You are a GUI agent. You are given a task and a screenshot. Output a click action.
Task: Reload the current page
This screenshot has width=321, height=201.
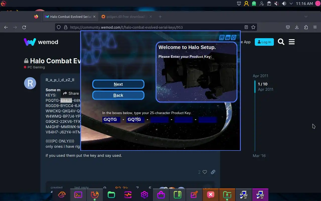pos(24,27)
